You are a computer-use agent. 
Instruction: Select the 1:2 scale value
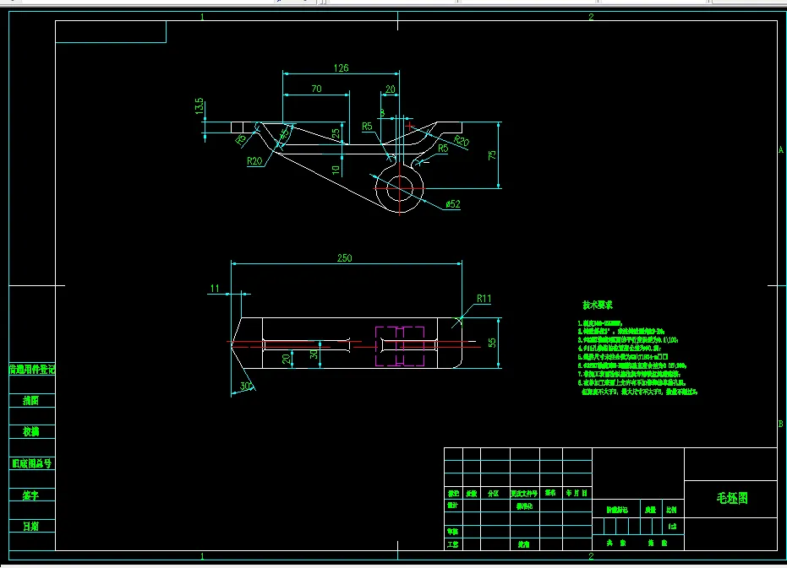pos(673,527)
